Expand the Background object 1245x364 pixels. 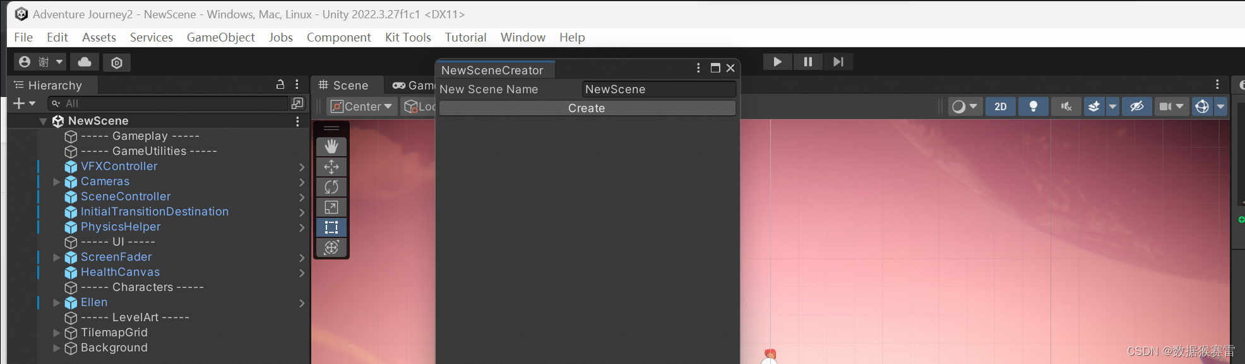tap(56, 348)
